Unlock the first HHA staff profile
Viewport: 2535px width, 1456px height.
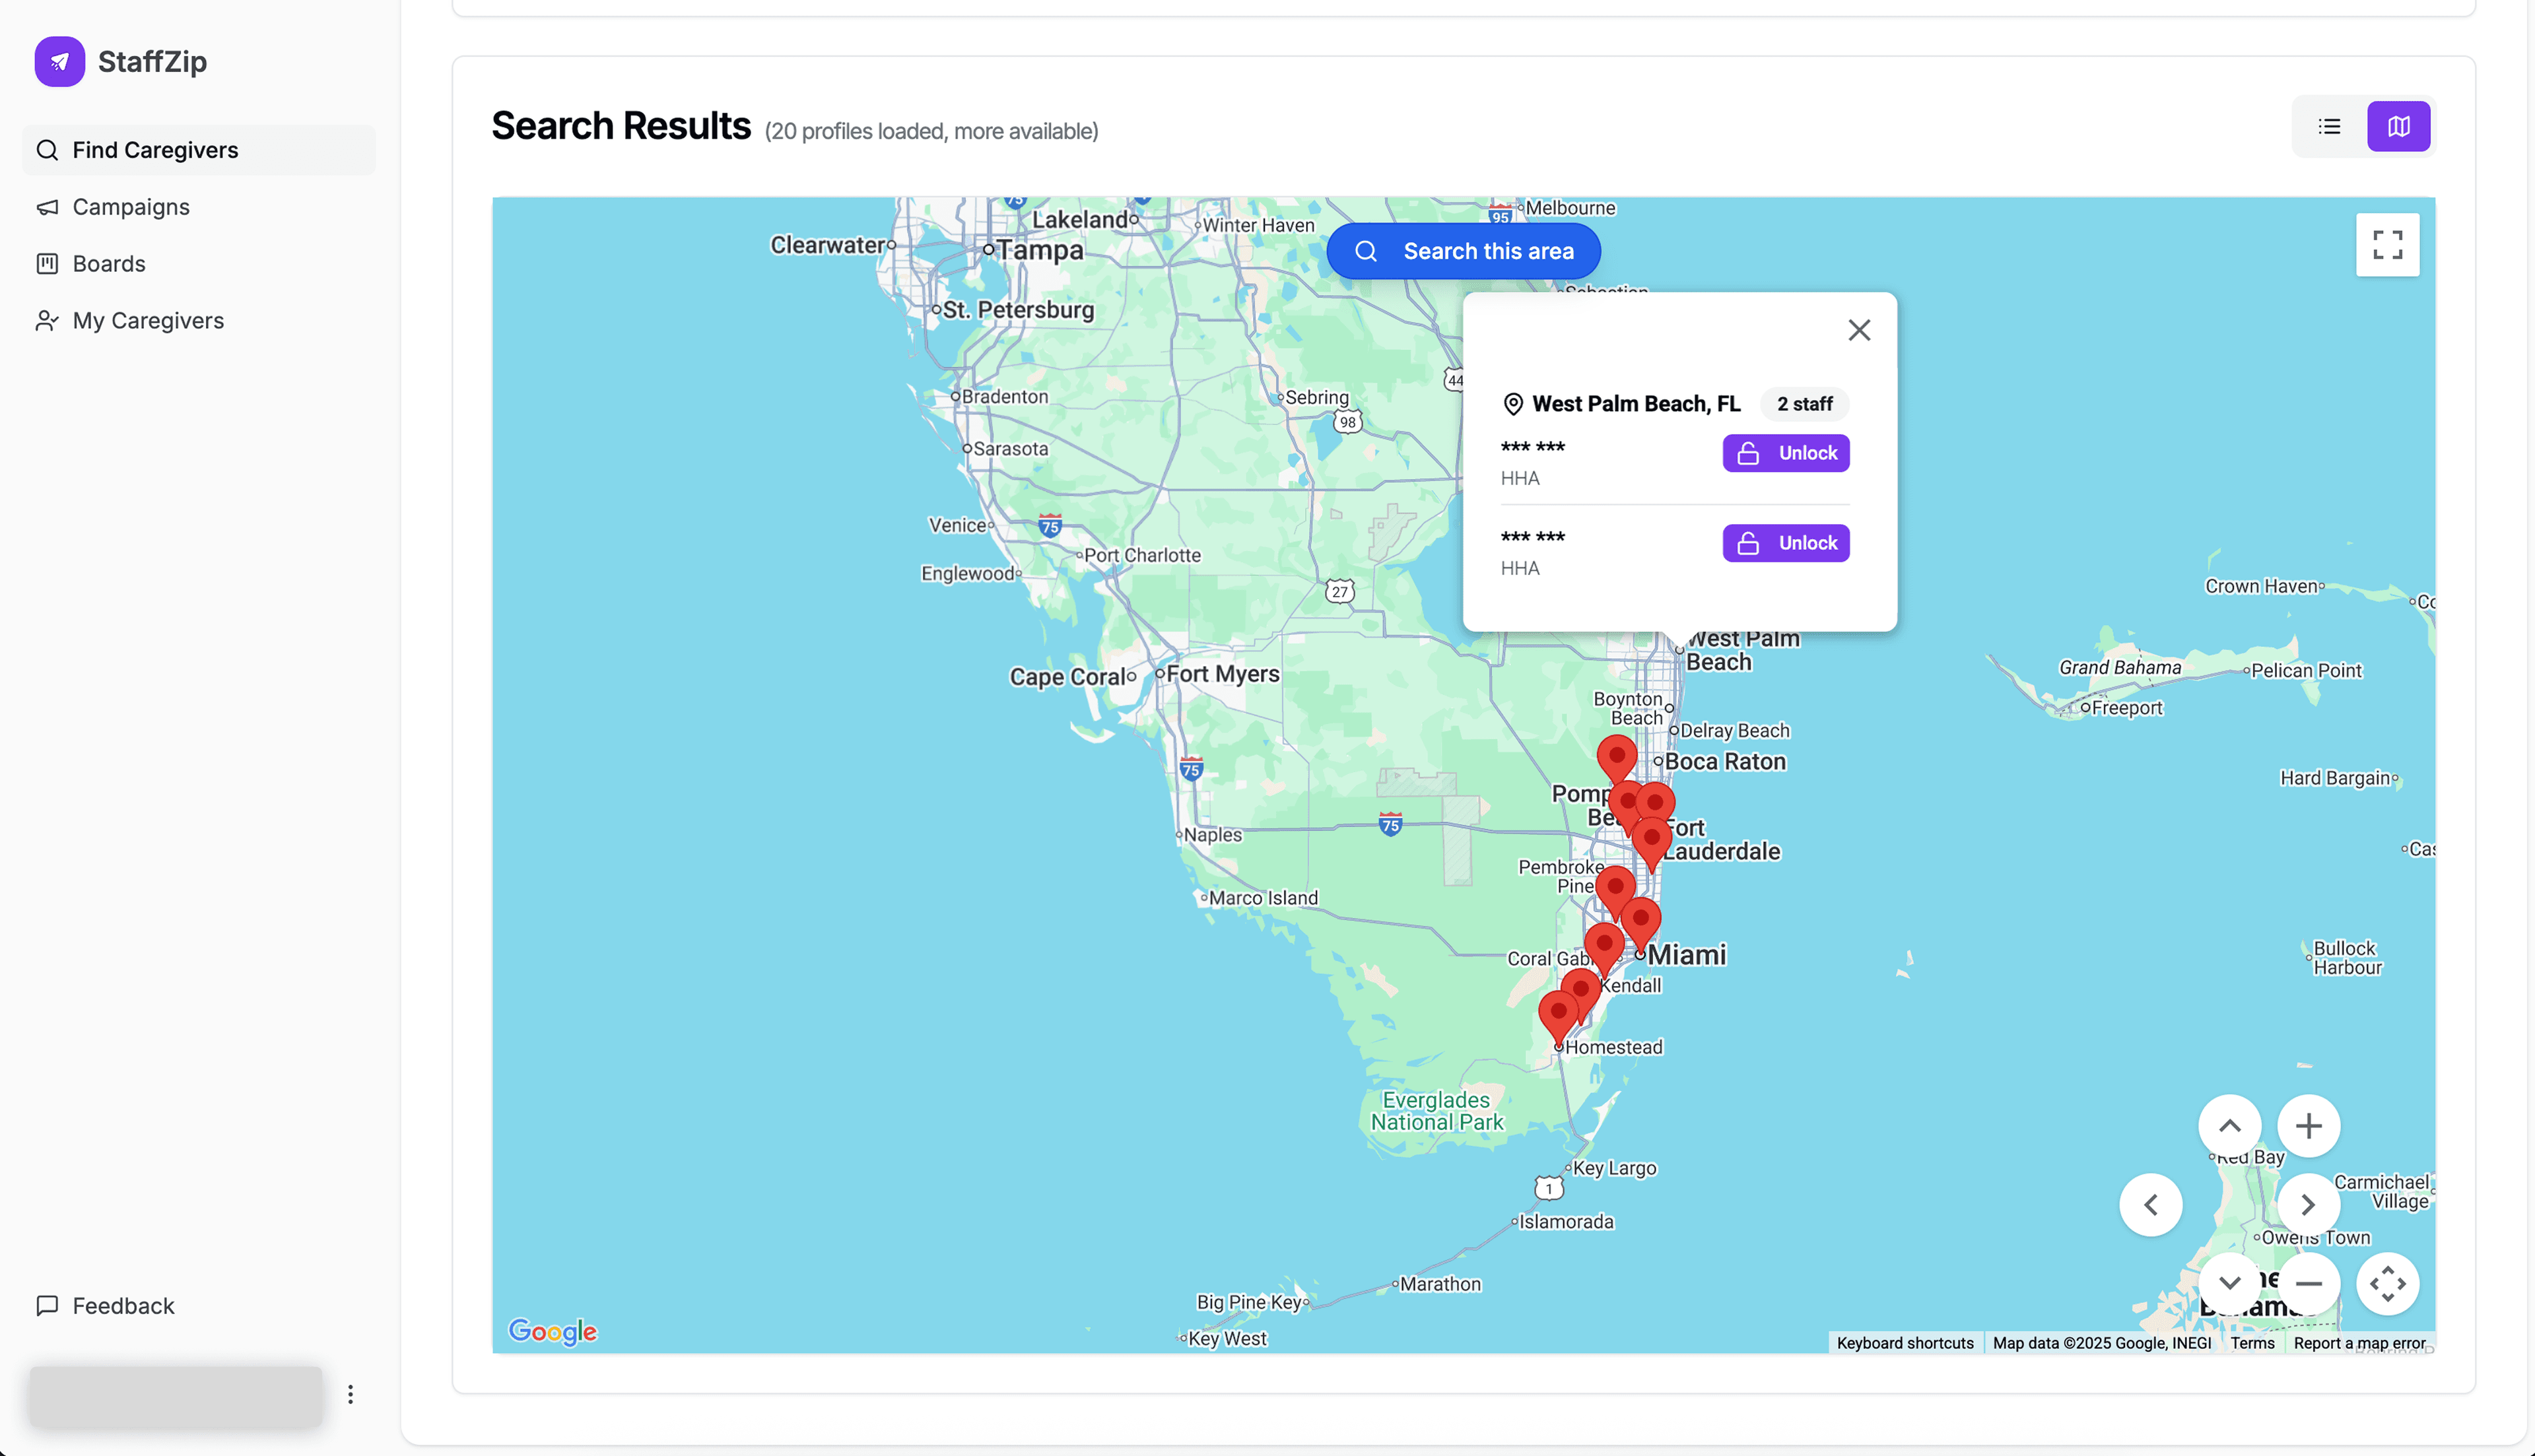click(x=1785, y=453)
